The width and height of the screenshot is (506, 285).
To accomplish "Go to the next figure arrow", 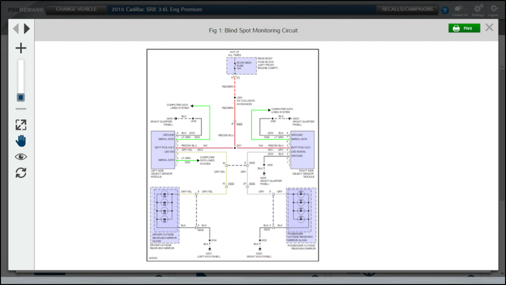I will 27,29.
